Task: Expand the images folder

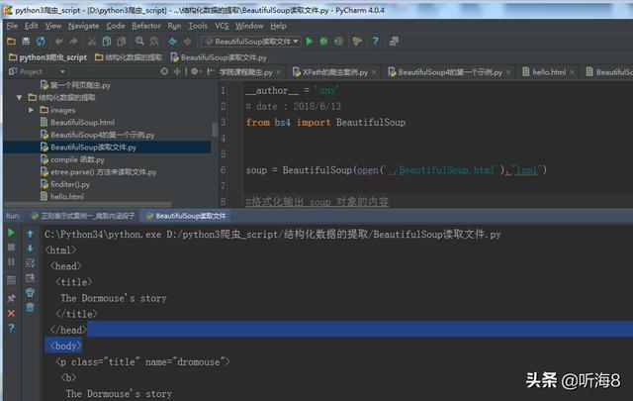Action: (31, 110)
